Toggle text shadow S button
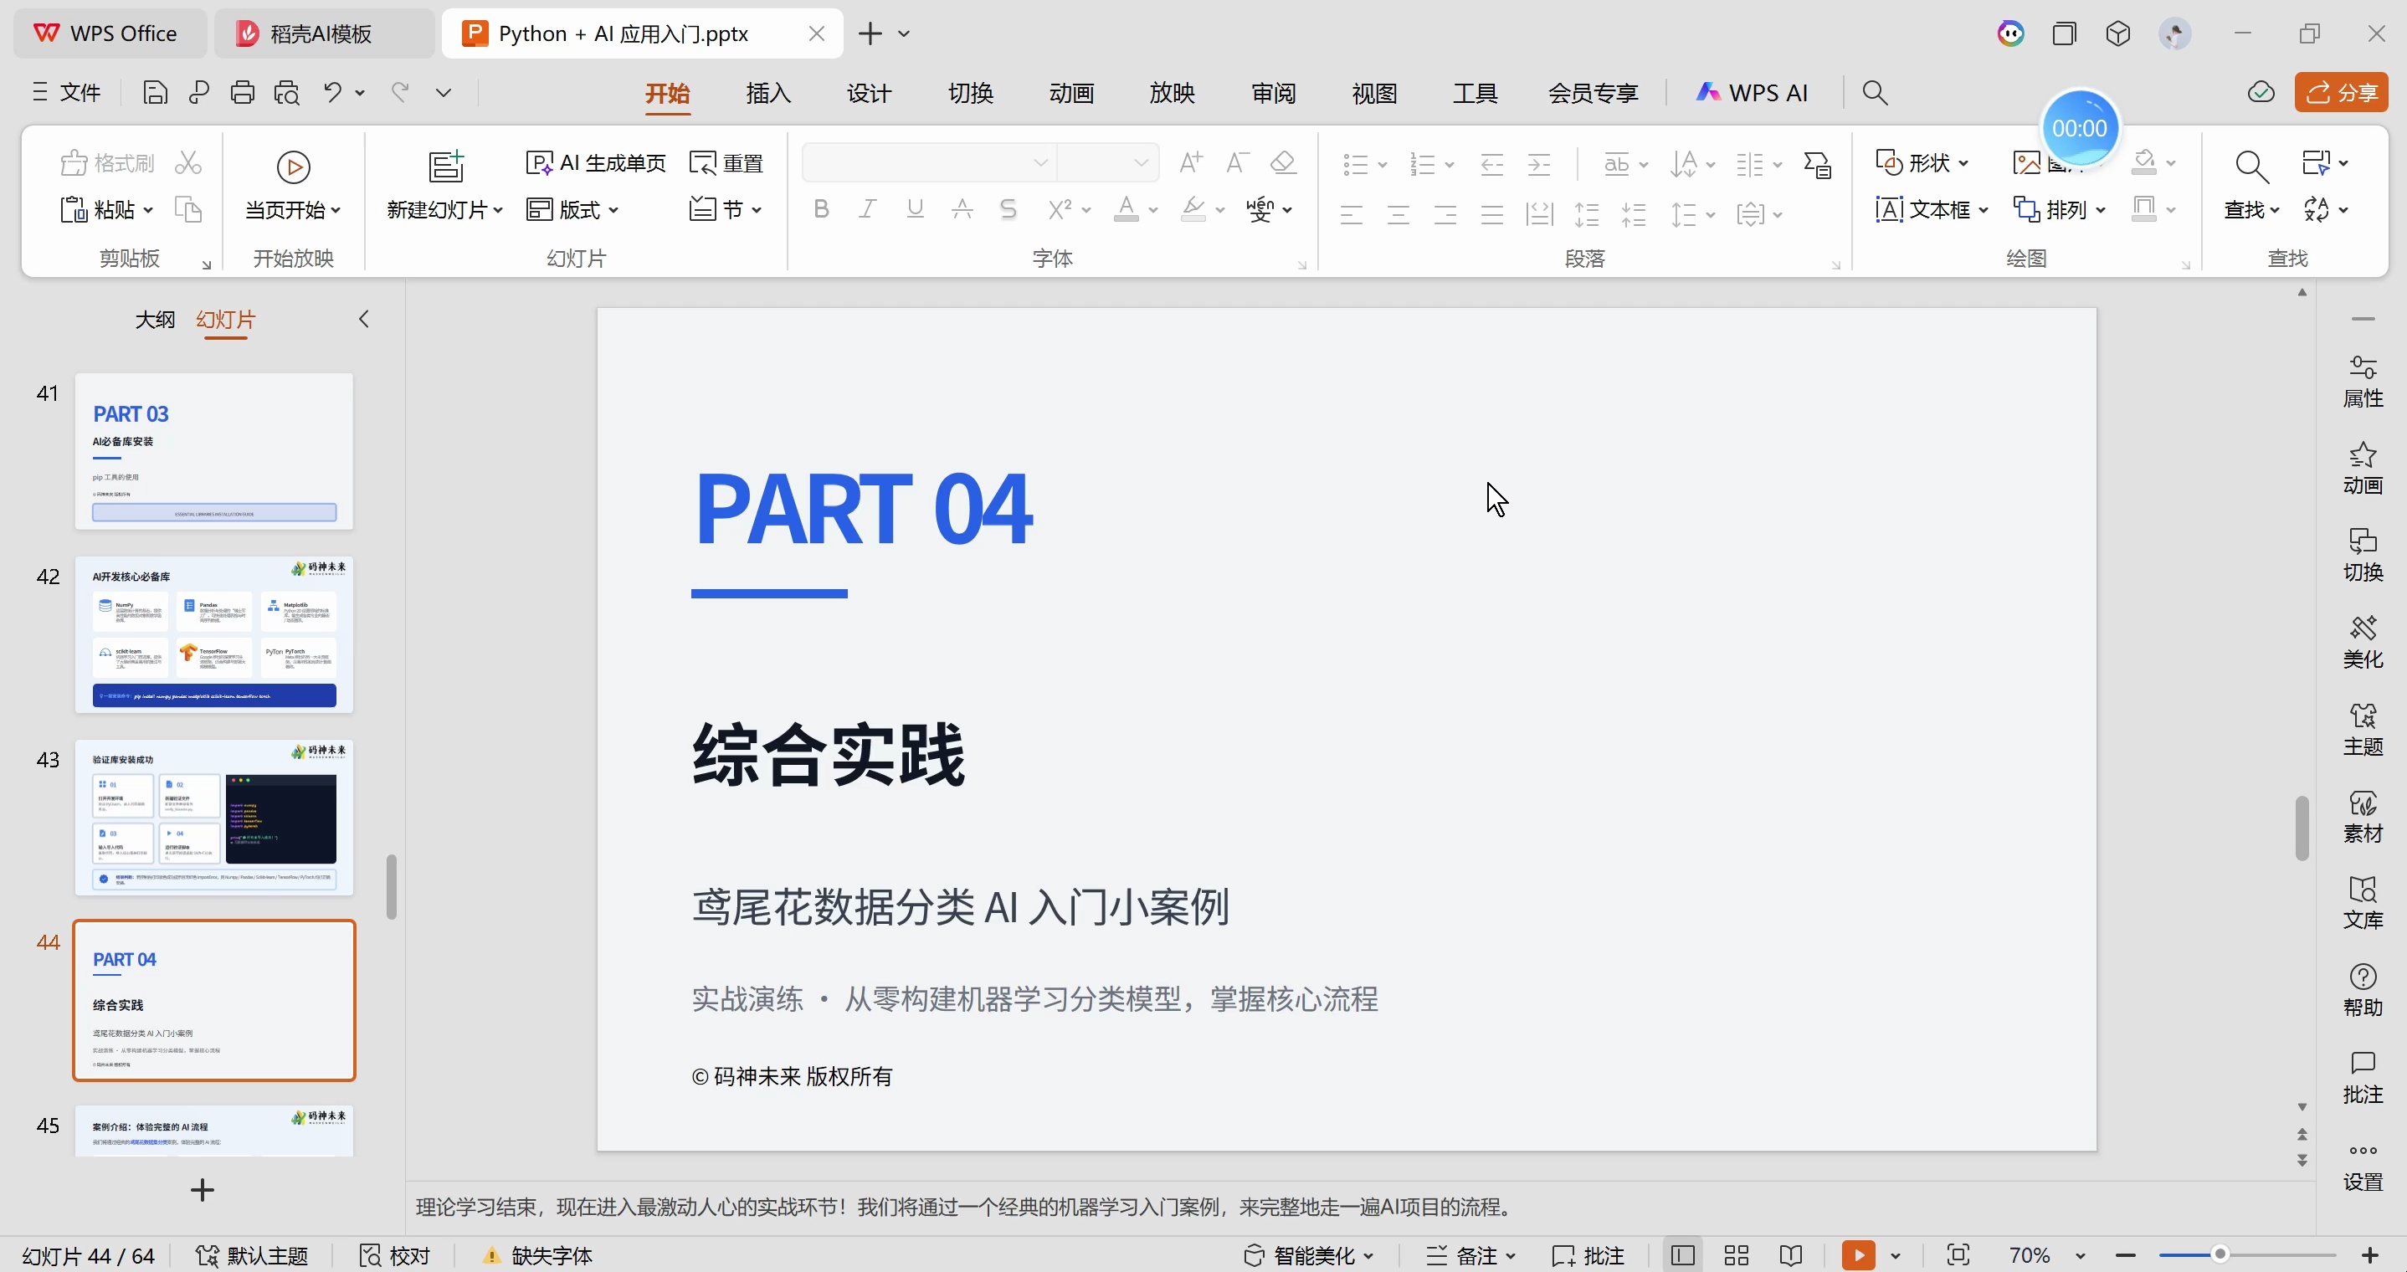The width and height of the screenshot is (2407, 1272). point(1008,209)
